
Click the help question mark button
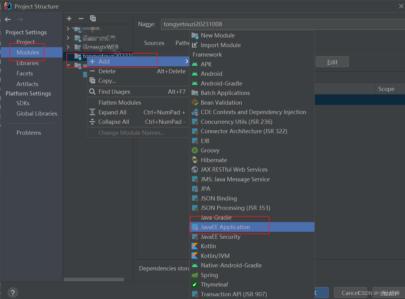[12, 293]
